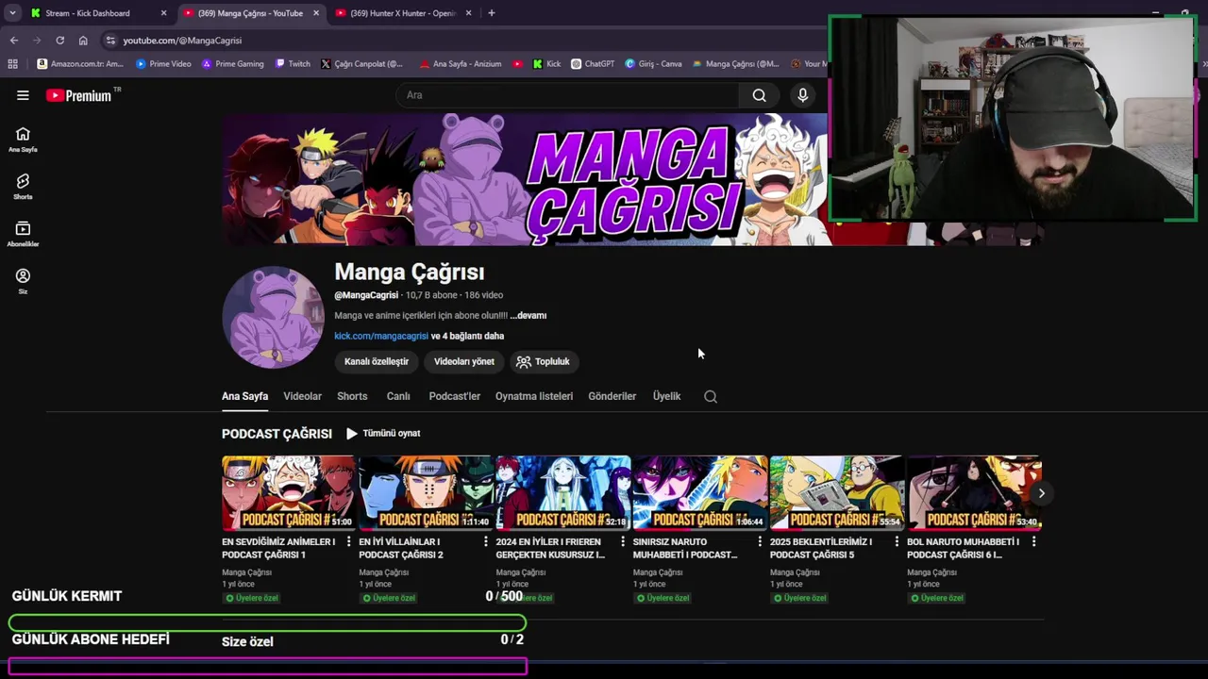View site information icon in address bar

coord(110,41)
